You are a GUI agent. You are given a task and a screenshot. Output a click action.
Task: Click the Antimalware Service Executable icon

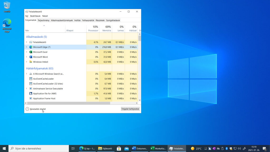[x=31, y=89]
